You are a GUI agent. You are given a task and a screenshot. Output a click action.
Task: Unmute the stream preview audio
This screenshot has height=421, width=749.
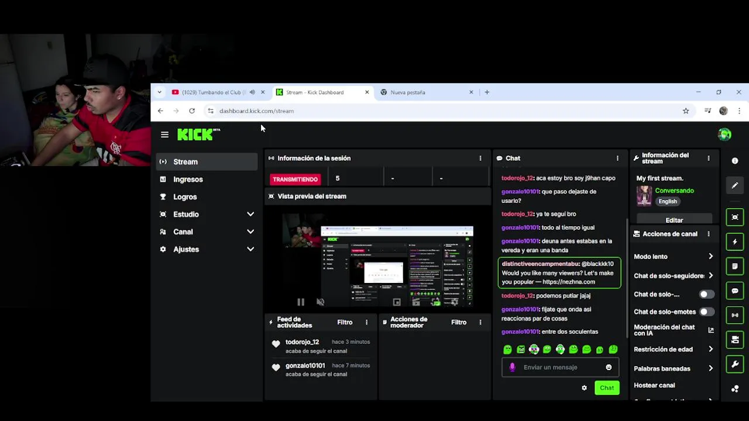pos(320,302)
